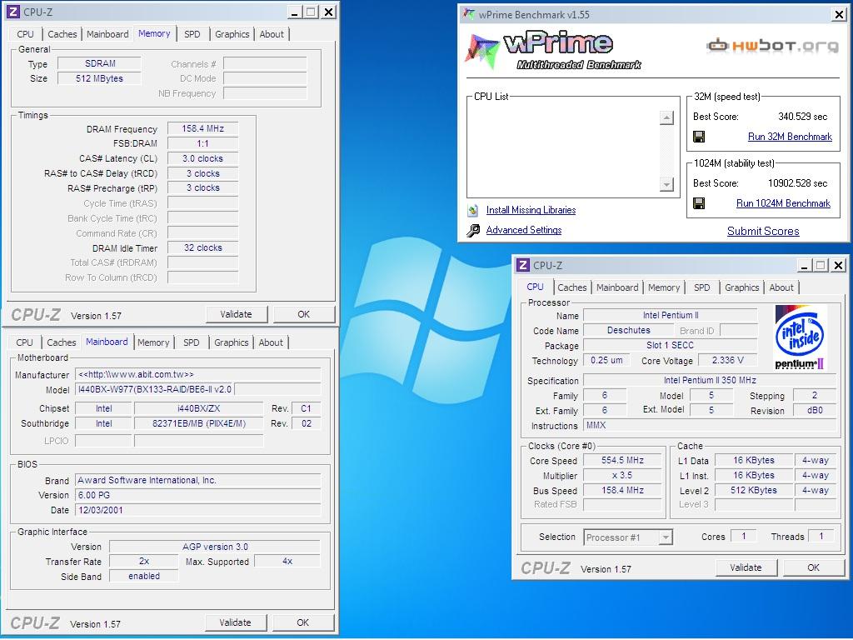Click the DRAM Frequency 158.4 MHz field
This screenshot has height=640, width=853.
pos(203,129)
